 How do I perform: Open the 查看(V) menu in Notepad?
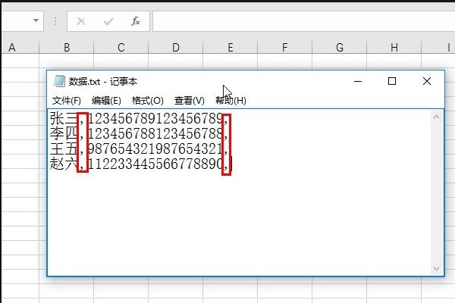tap(189, 101)
